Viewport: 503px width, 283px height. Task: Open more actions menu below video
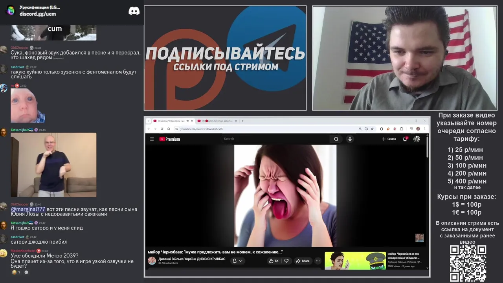coord(318,261)
